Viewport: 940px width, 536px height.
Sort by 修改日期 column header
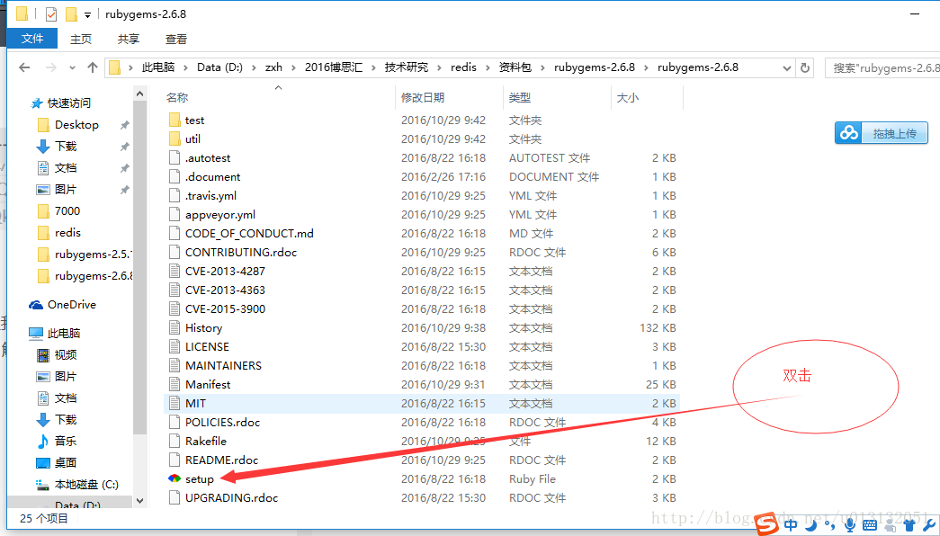423,98
